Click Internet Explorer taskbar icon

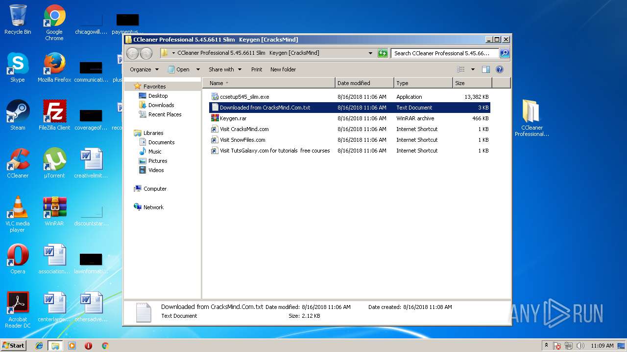tap(40, 346)
